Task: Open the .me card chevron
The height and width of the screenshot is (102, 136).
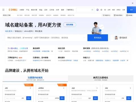Action: (130, 88)
